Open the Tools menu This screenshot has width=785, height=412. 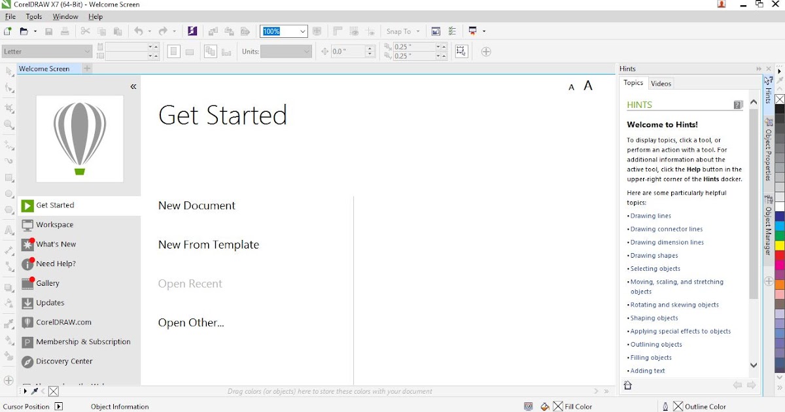point(34,16)
